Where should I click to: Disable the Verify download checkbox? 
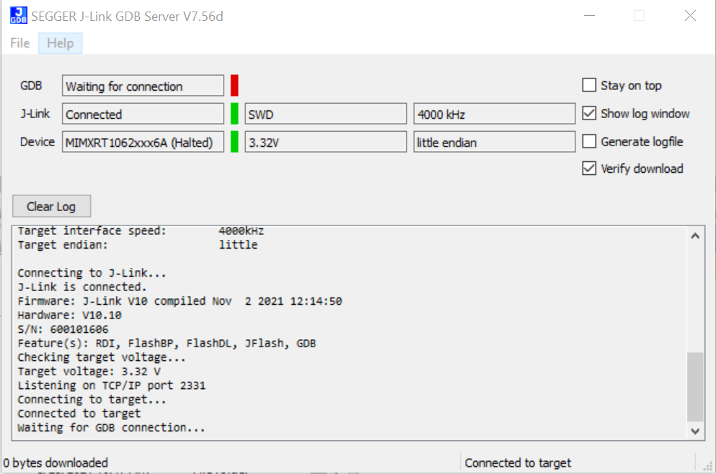pos(589,169)
